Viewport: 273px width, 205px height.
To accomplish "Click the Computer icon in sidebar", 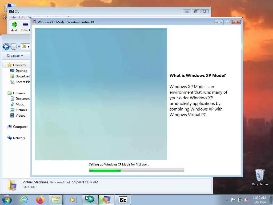I will pos(9,127).
